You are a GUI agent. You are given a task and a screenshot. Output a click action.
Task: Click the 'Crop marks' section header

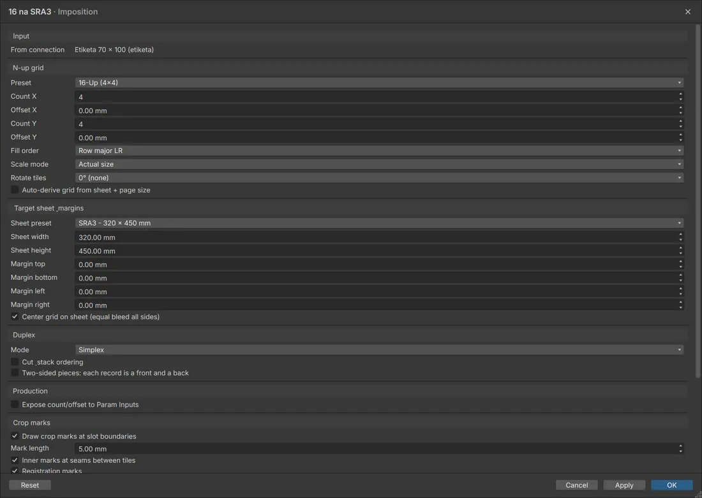(31, 423)
